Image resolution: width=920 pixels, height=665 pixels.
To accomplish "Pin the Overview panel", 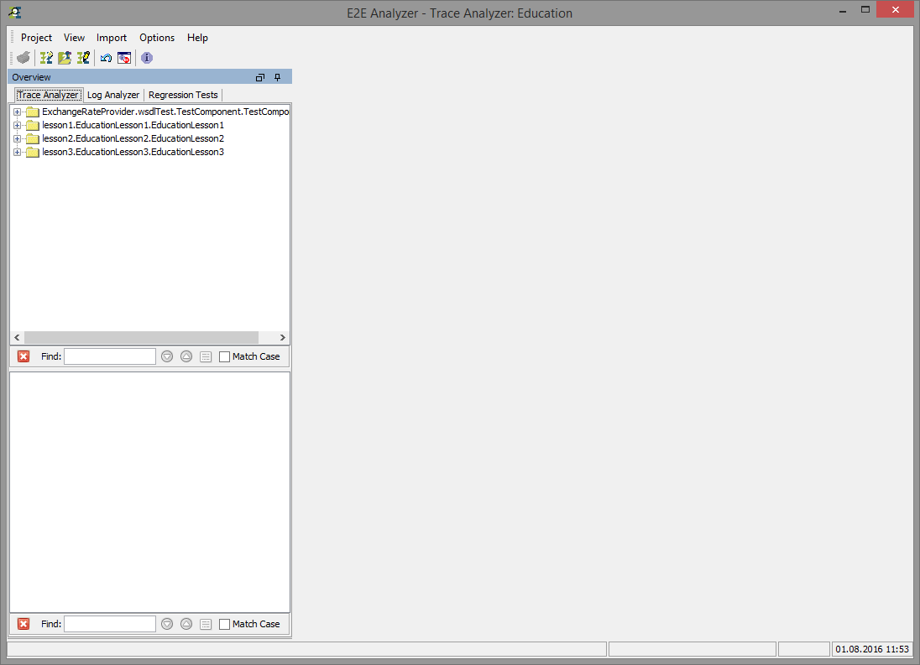I will pos(277,76).
